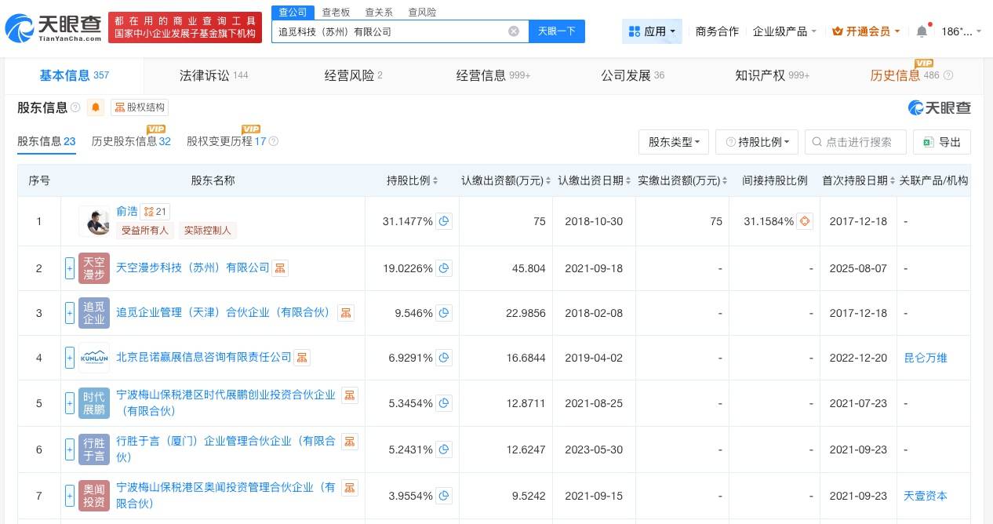Image resolution: width=993 pixels, height=524 pixels.
Task: Expand row for 奥闻投资管理合伙企业
Action: [x=70, y=496]
